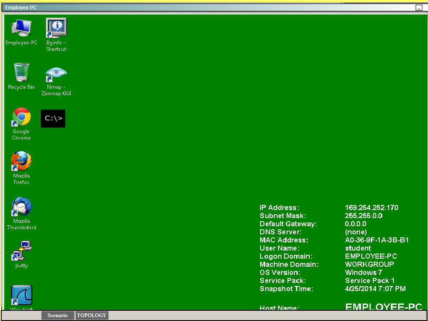Screen dimensions: 428x321
Task: Open the Recycle Bin
Action: tap(21, 73)
